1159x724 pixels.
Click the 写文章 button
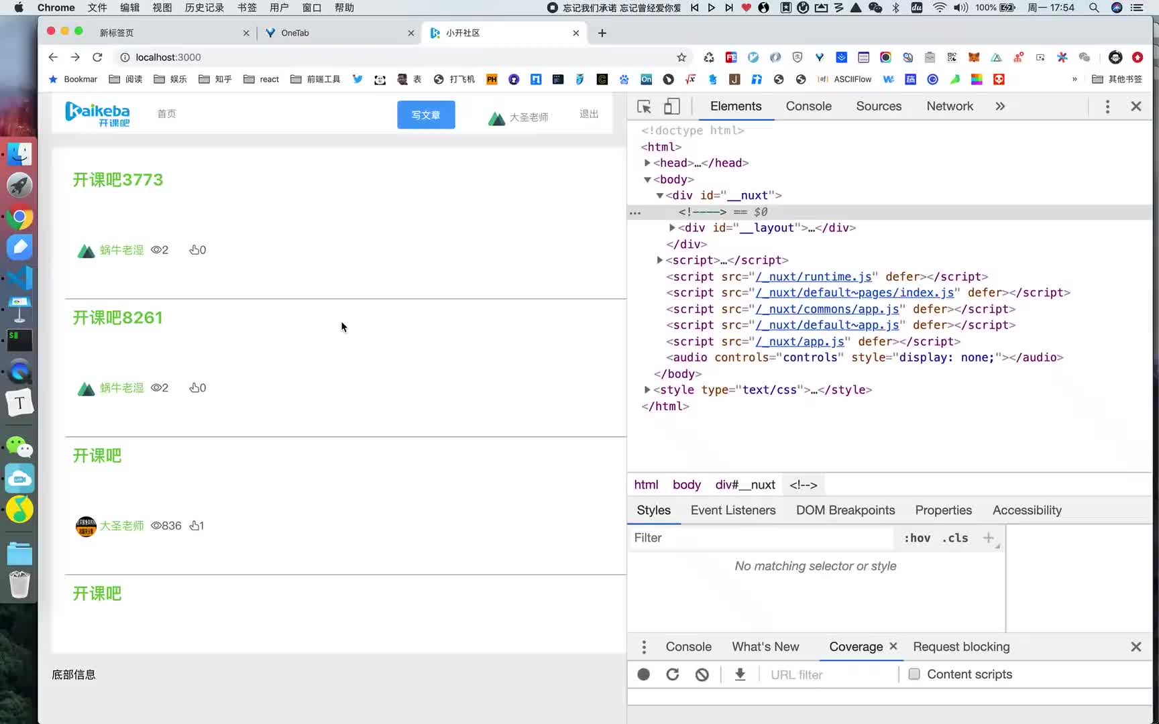point(426,115)
